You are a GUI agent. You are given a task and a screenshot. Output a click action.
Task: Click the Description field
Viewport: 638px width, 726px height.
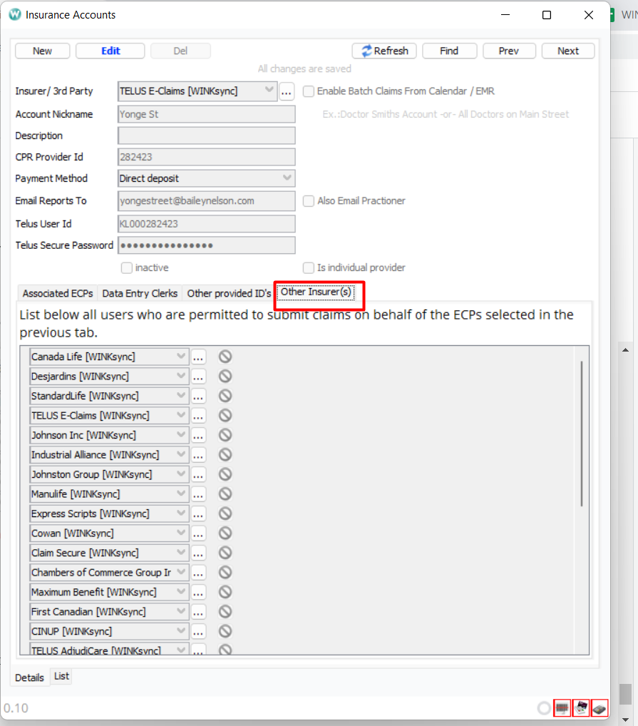click(206, 136)
